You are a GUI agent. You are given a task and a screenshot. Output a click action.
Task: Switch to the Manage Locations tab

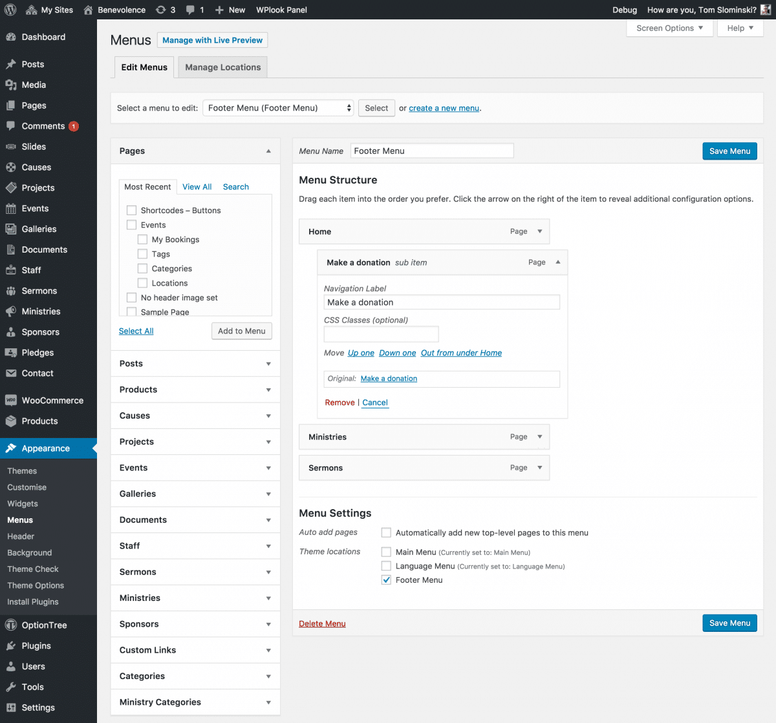click(x=222, y=67)
